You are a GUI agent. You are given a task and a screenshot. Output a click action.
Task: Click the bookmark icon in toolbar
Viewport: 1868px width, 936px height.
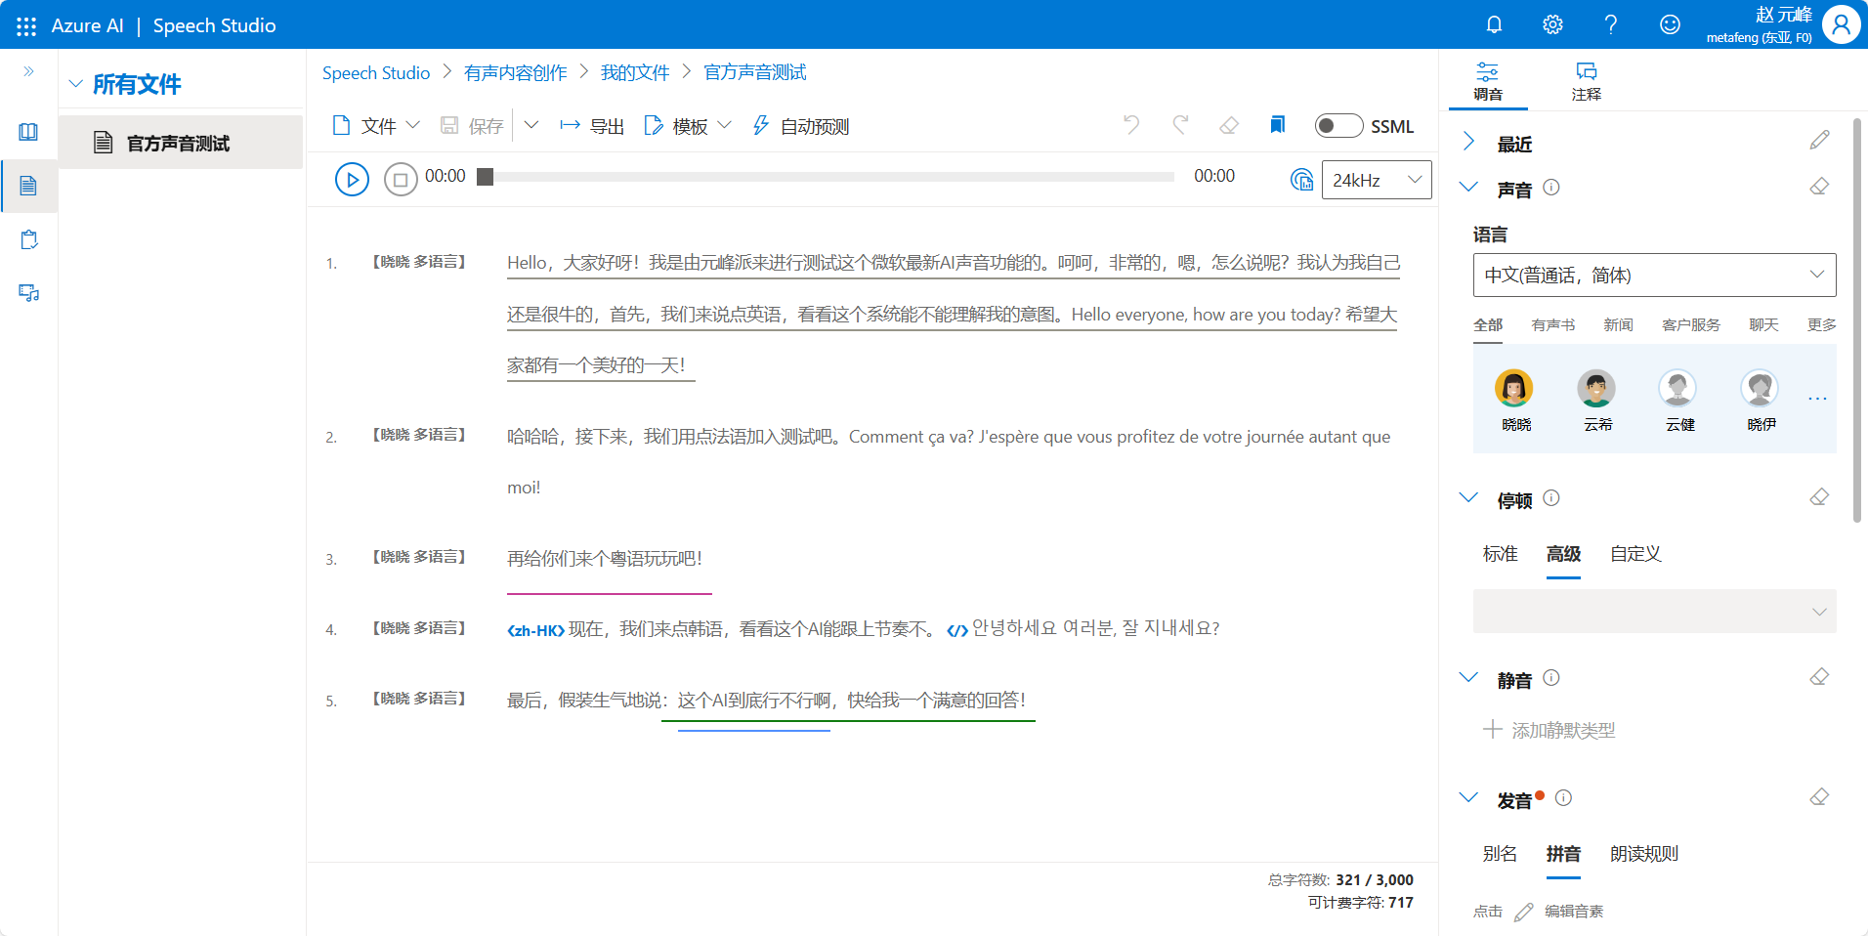[x=1277, y=125]
